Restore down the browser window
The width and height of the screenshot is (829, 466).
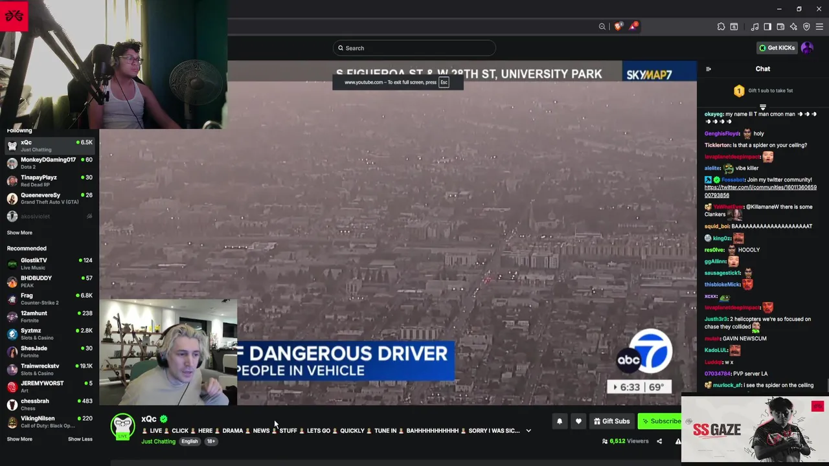pyautogui.click(x=799, y=9)
